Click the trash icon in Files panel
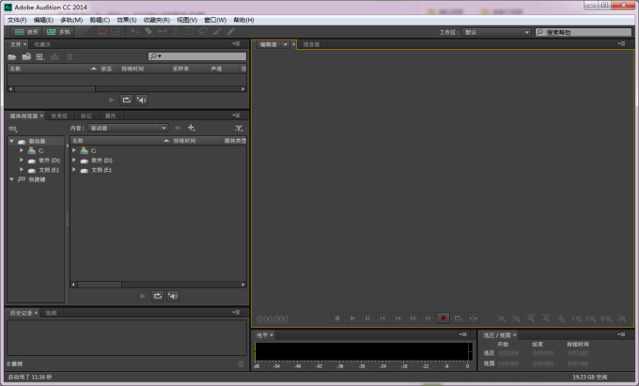Viewport: 639px width, 386px height. pos(70,57)
